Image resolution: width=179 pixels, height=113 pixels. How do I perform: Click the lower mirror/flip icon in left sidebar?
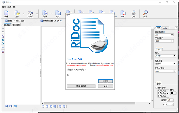click(x=3, y=44)
